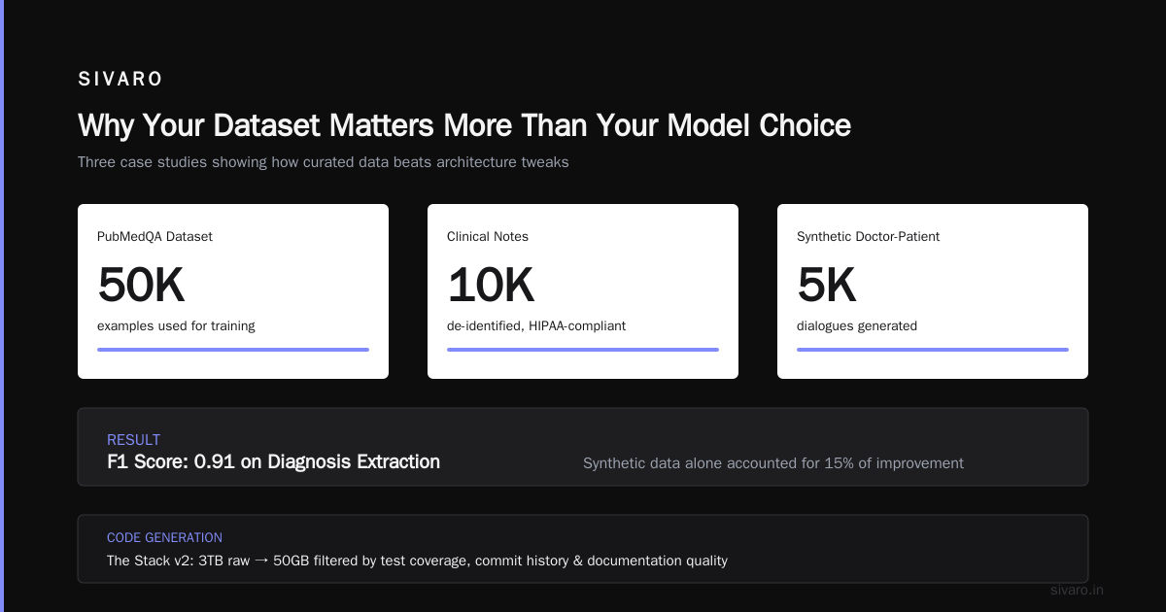Click the CODE GENERATION section label

[164, 537]
